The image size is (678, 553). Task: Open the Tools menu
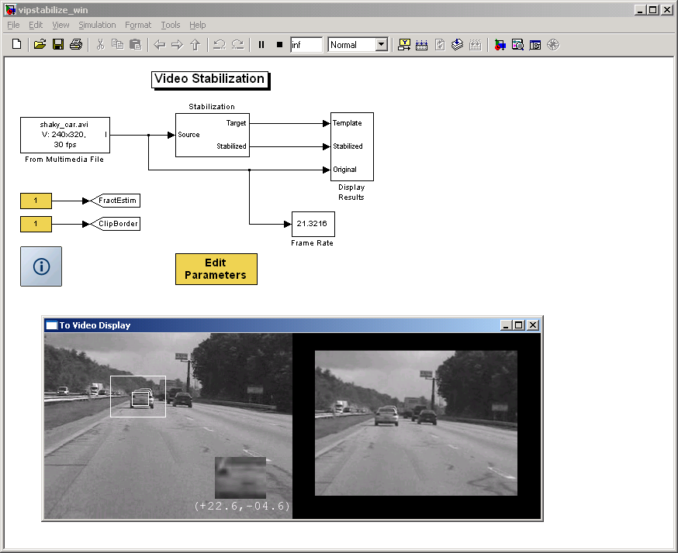171,25
